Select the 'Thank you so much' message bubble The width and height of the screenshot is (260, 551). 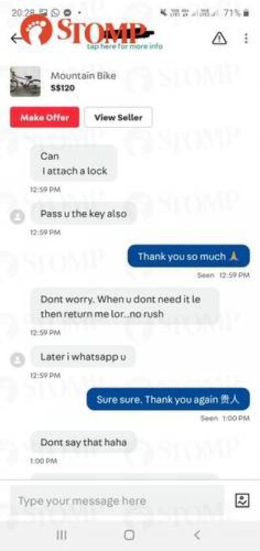click(x=188, y=256)
